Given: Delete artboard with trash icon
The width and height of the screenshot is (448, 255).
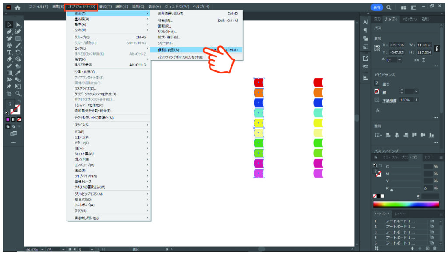Looking at the screenshot, I should (435, 248).
